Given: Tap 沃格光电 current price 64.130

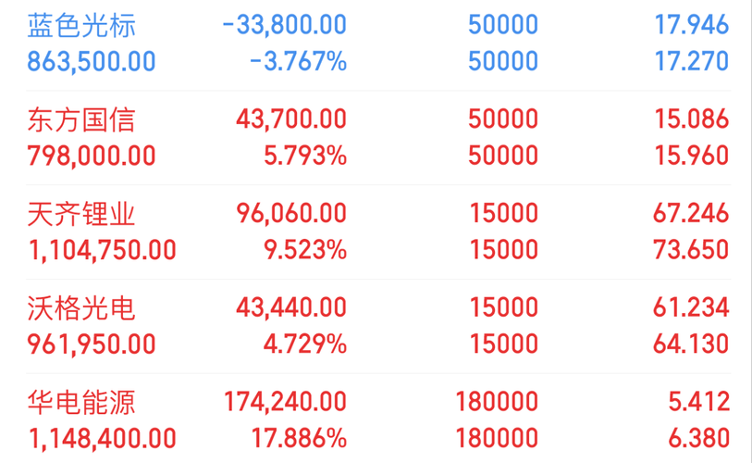Looking at the screenshot, I should [x=691, y=344].
